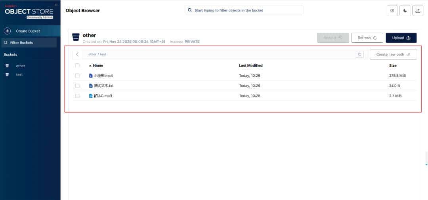Click the search icon in the object filter bar
Viewport: 428px width, 200px height.
pyautogui.click(x=190, y=10)
